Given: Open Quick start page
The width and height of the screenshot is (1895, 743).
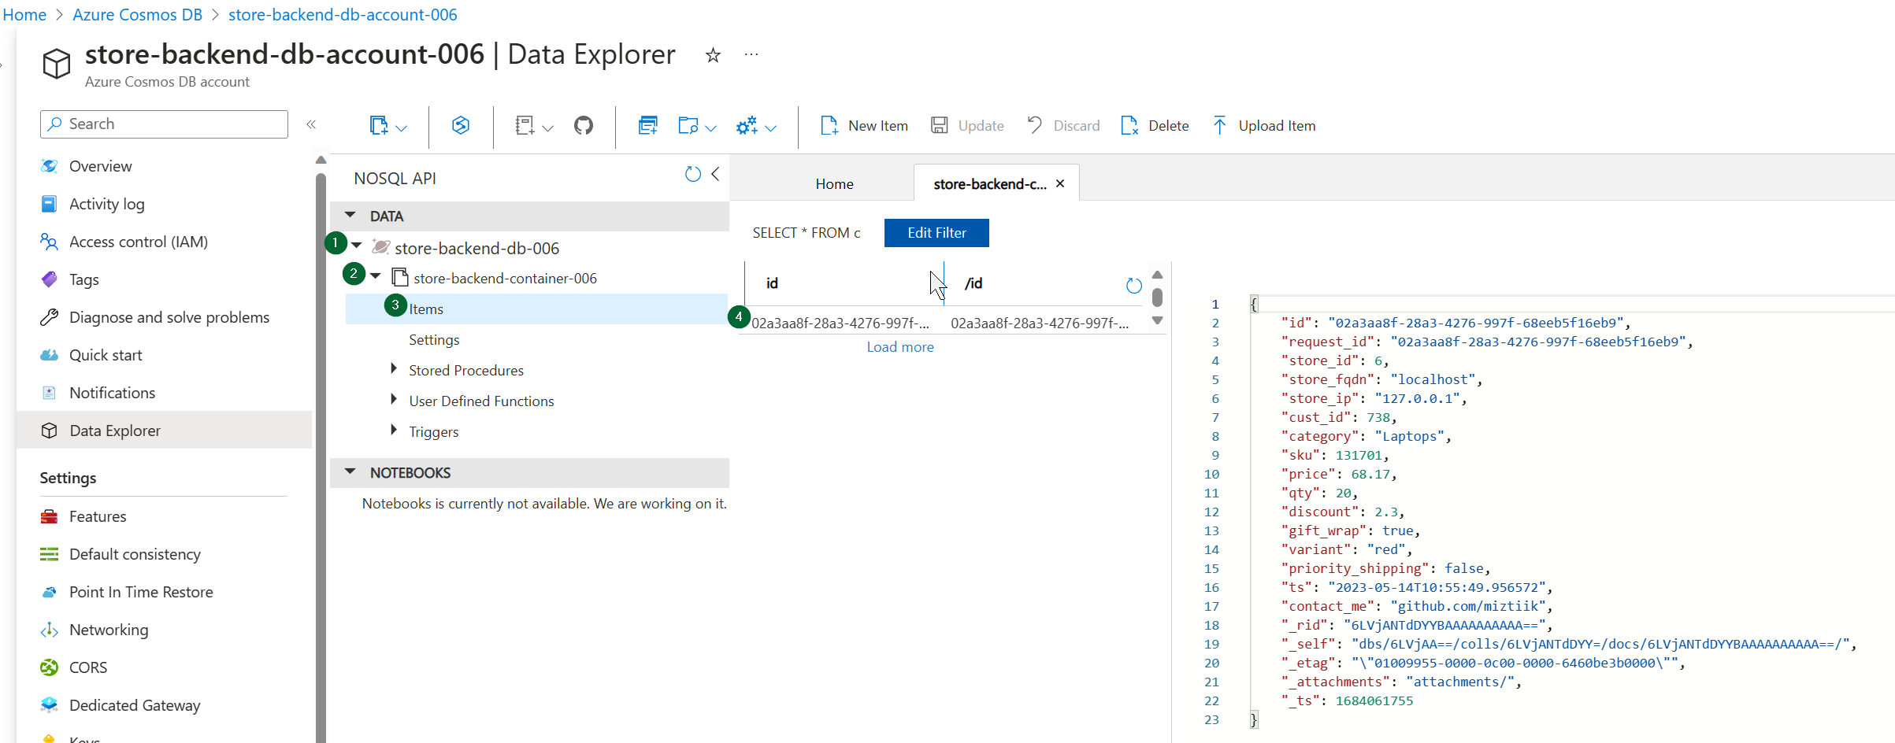Looking at the screenshot, I should [x=106, y=355].
